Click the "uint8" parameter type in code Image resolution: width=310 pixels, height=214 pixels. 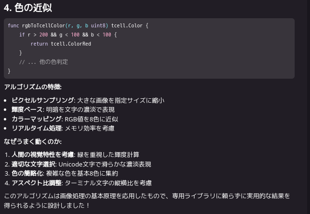99,25
